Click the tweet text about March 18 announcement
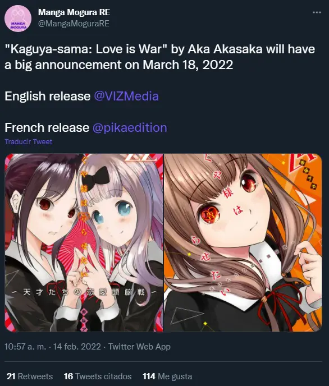The image size is (329, 386). [x=159, y=57]
